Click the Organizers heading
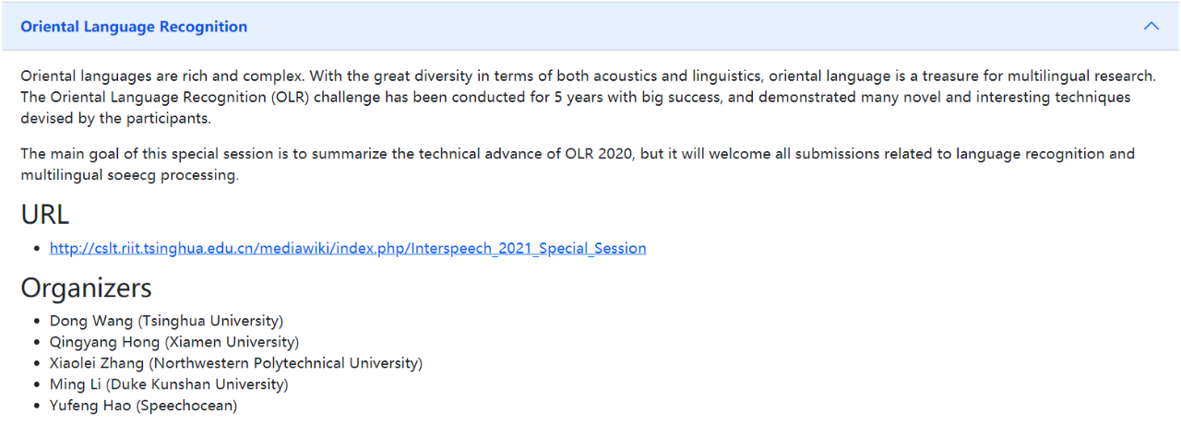1181x436 pixels. pos(86,288)
